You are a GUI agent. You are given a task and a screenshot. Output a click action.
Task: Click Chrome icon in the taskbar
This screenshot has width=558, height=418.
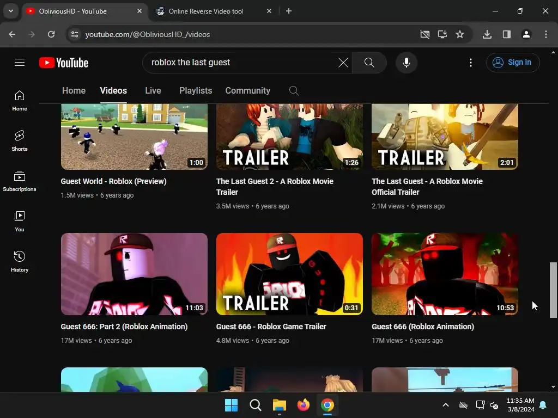(x=327, y=405)
